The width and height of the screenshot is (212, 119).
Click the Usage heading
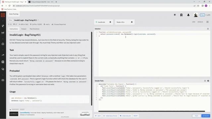13,92
